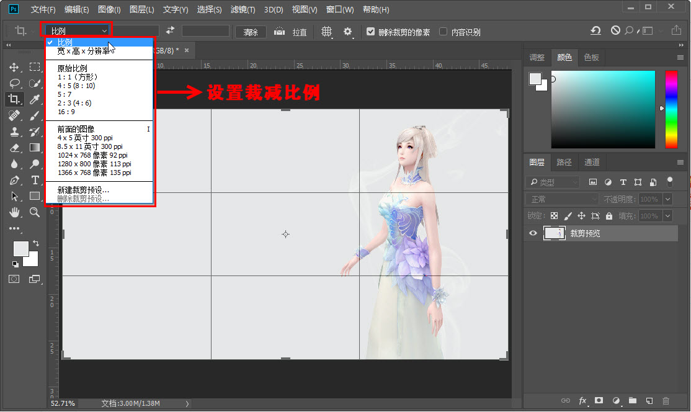Image resolution: width=691 pixels, height=412 pixels.
Task: Open the layer blend mode dropdown
Action: point(562,199)
